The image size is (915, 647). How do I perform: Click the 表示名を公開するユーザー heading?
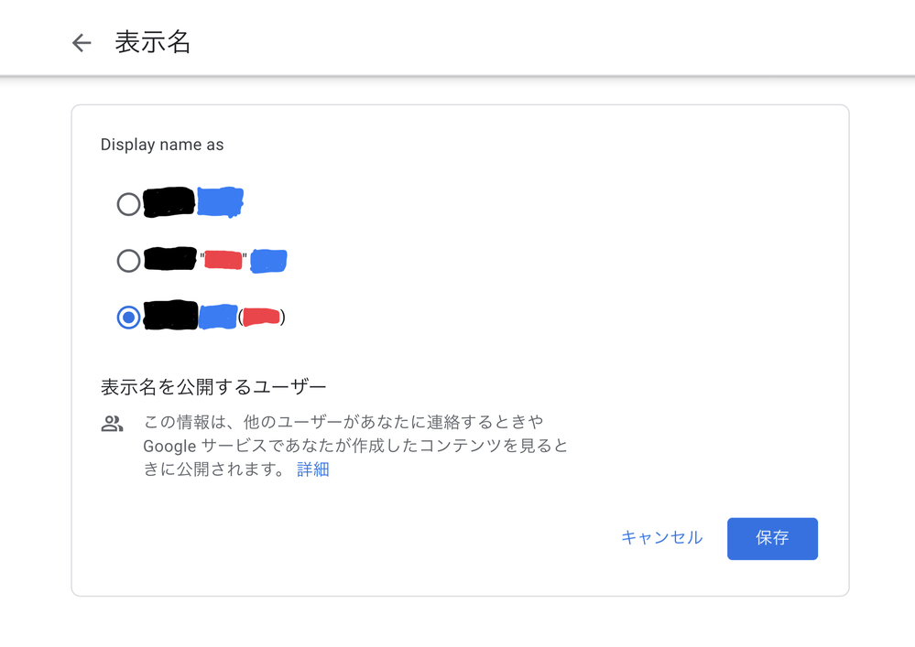213,387
